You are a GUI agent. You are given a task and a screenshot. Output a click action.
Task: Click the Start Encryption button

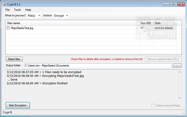click(18, 105)
